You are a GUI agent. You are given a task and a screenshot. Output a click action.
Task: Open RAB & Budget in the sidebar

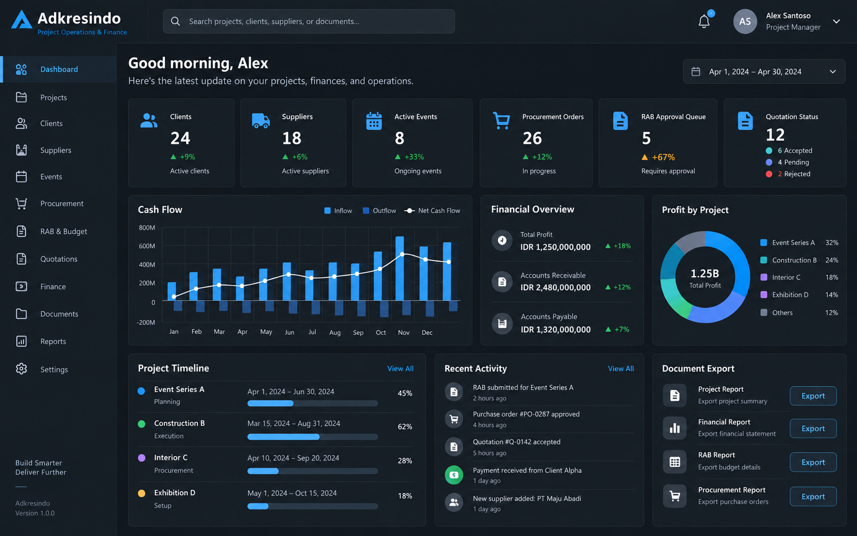[x=58, y=231]
